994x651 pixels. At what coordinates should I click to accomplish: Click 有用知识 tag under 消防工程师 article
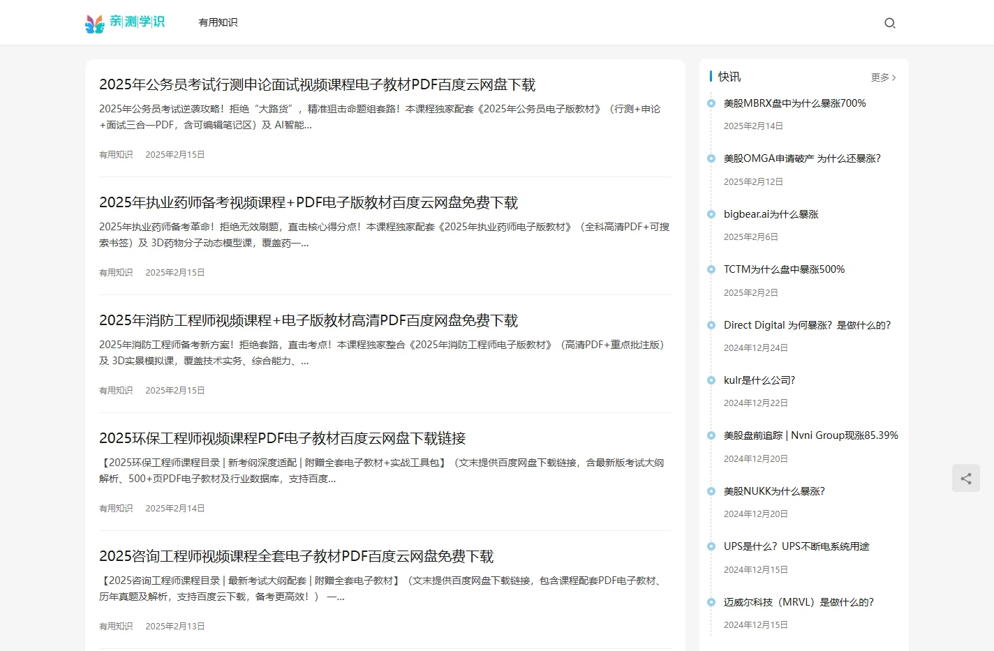[x=116, y=391]
